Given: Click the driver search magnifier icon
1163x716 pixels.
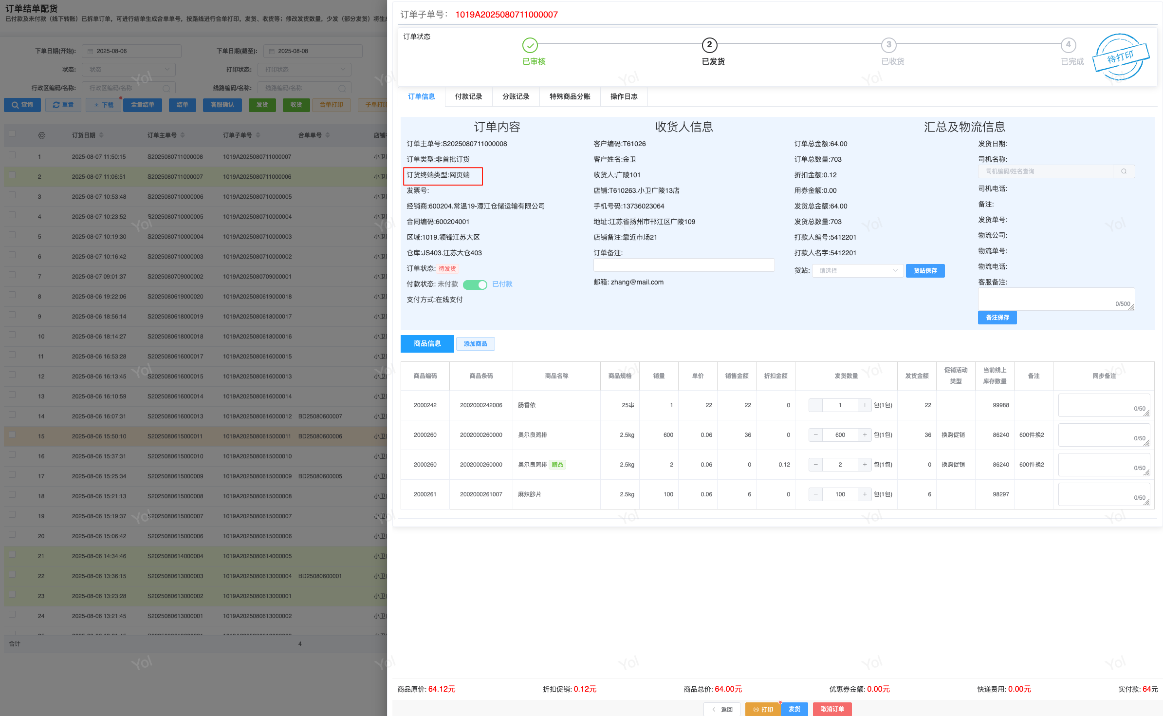Looking at the screenshot, I should pos(1124,171).
